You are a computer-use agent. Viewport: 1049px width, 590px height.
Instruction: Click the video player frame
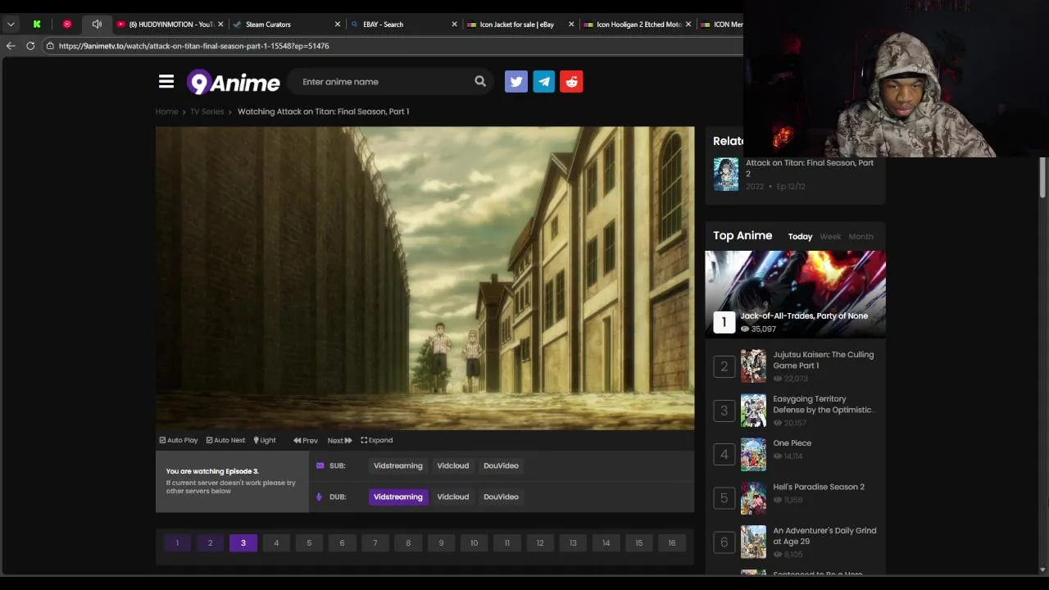tap(425, 278)
